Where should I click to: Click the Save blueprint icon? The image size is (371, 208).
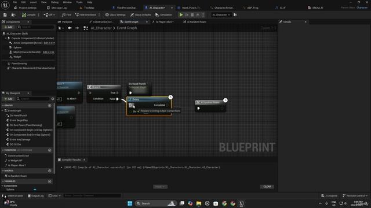click(5, 15)
